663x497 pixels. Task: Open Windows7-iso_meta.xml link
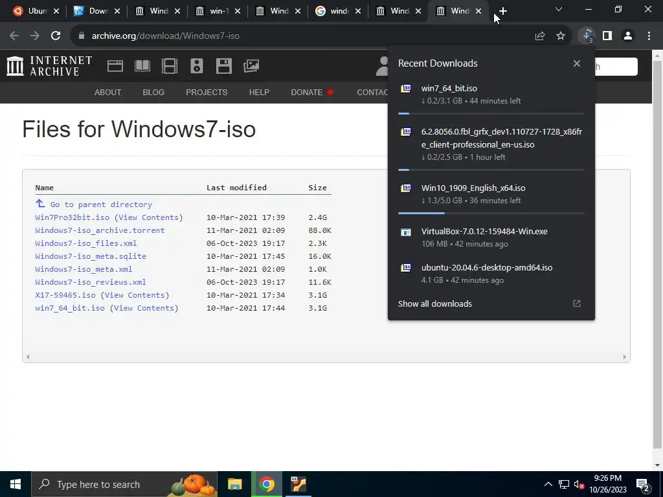[84, 269]
